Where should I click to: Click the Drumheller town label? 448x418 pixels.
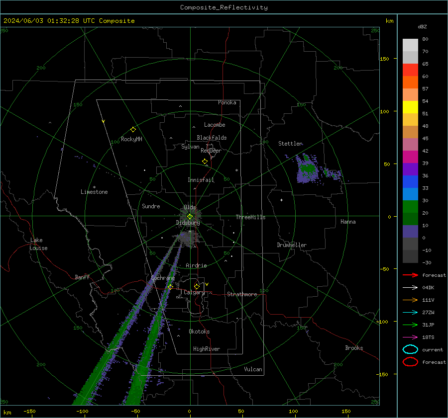click(x=292, y=245)
